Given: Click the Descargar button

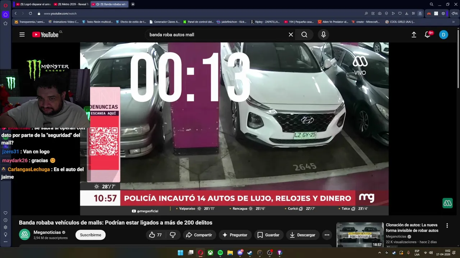Looking at the screenshot, I should click(x=303, y=235).
